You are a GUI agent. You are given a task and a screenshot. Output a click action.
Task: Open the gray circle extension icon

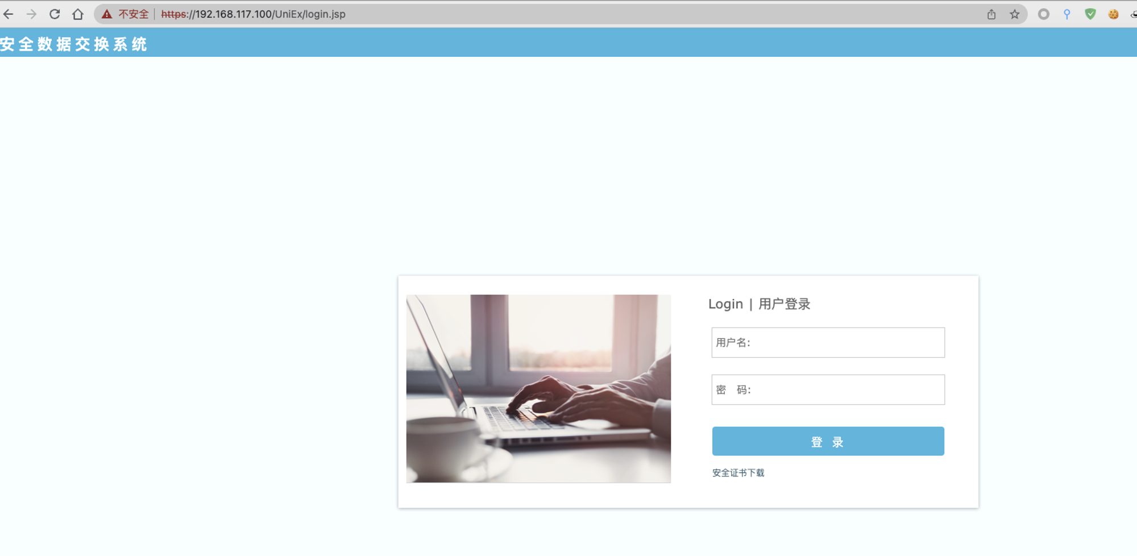click(1043, 14)
